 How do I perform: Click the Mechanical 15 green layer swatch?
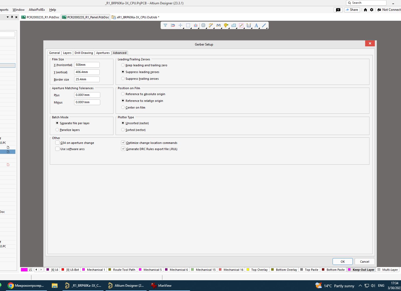[x=192, y=270]
